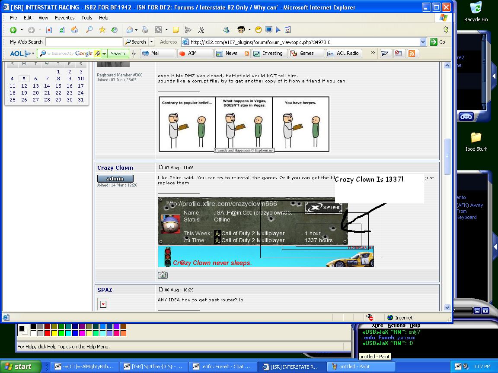Screen dimensions: 498x373
Task: Click the green AOL Search button
Action: point(118,53)
